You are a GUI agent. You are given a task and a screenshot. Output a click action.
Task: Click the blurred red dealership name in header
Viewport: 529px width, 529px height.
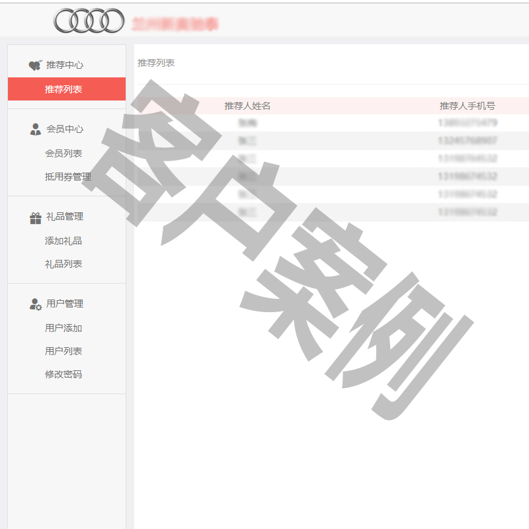point(175,24)
